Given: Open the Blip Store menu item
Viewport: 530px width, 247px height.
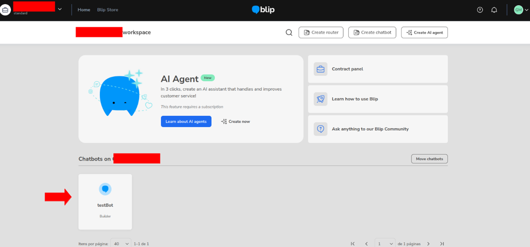Looking at the screenshot, I should coord(108,10).
